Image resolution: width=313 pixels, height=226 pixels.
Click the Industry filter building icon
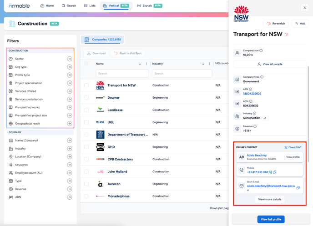tap(11, 148)
